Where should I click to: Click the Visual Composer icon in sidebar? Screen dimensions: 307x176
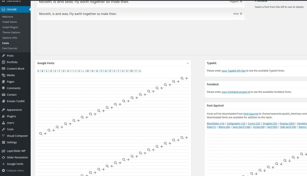[x=3, y=136]
